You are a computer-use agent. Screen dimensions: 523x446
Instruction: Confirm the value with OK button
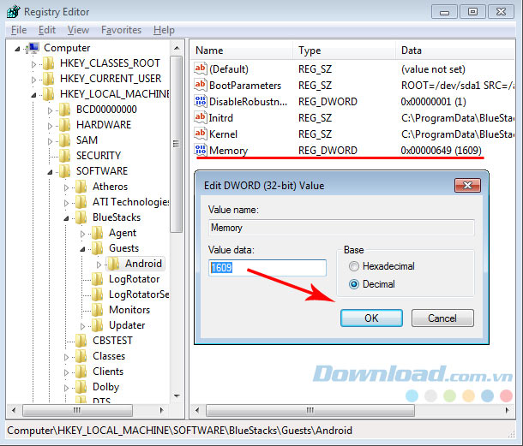[371, 318]
